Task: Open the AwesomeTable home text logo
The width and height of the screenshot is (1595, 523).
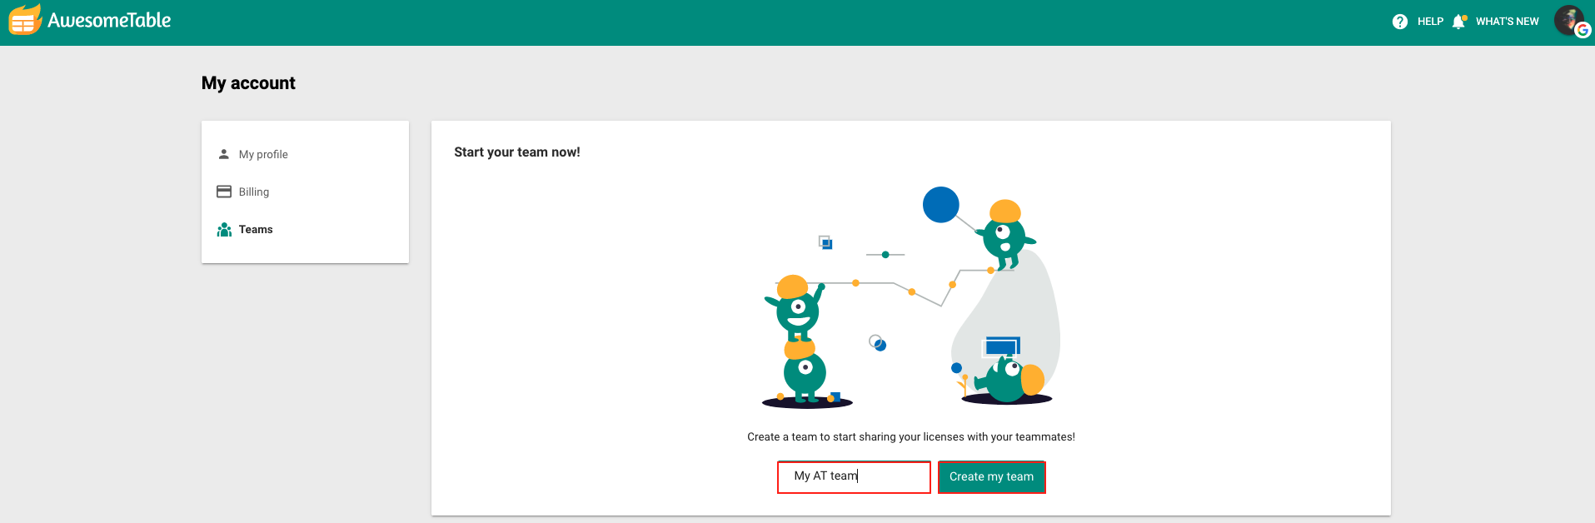Action: coord(109,20)
